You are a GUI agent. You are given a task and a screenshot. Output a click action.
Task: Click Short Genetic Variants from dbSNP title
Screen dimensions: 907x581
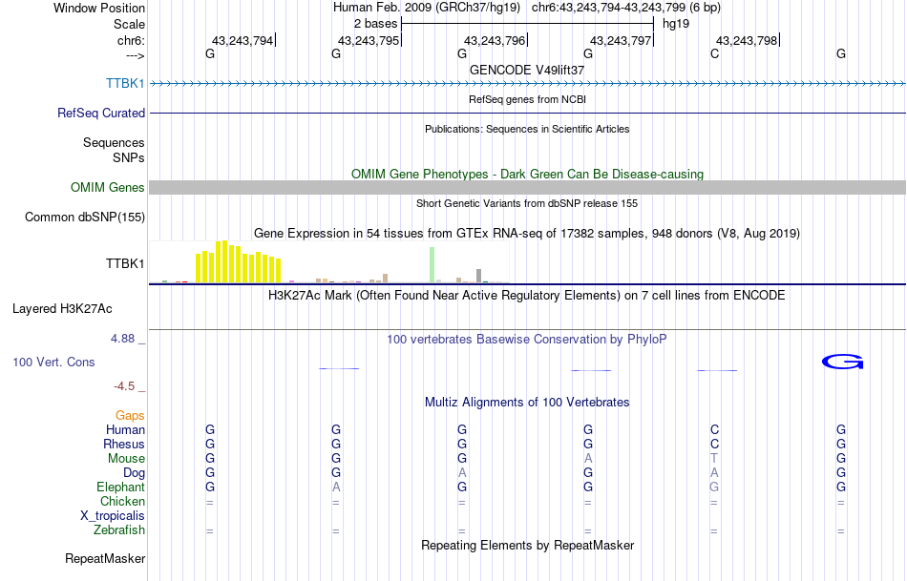point(526,203)
